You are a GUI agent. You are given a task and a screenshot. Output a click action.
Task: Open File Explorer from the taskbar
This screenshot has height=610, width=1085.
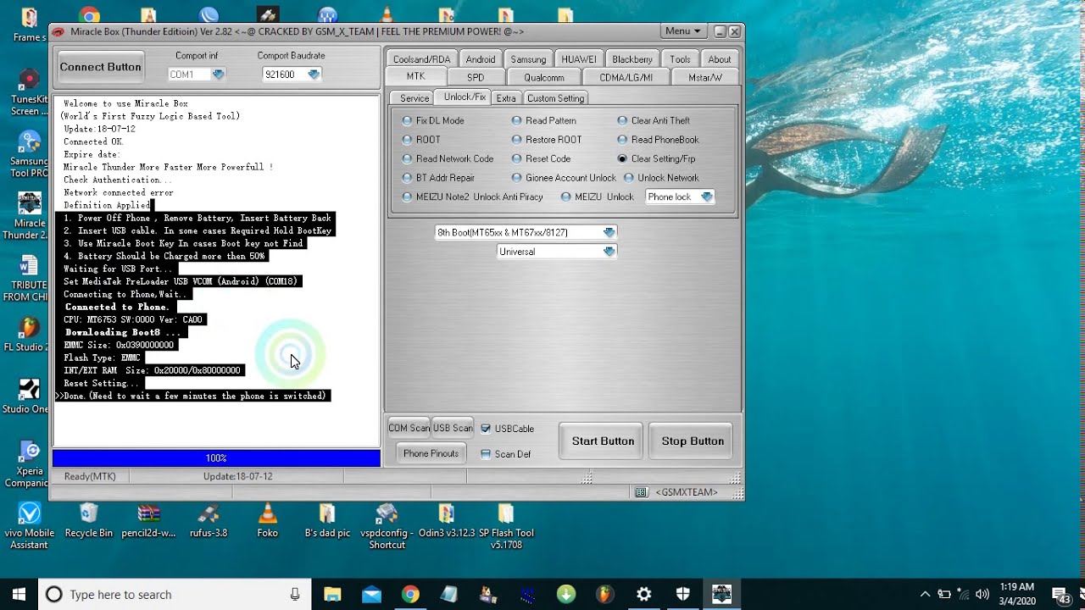tap(332, 594)
